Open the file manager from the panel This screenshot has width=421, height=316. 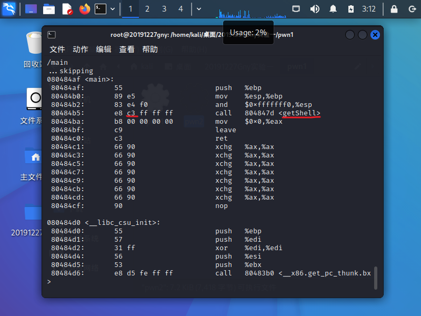(x=49, y=9)
